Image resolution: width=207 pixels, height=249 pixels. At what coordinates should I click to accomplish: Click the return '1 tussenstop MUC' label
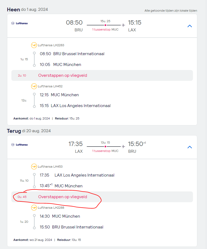pyautogui.click(x=105, y=151)
